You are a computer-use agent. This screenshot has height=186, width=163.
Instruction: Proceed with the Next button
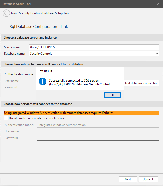[128, 179]
